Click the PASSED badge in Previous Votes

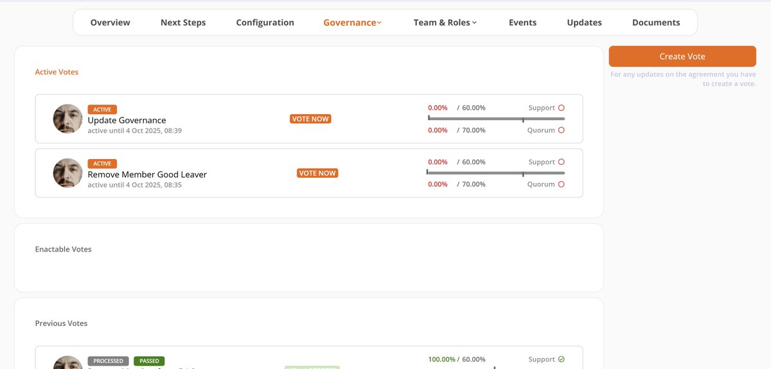coord(149,361)
